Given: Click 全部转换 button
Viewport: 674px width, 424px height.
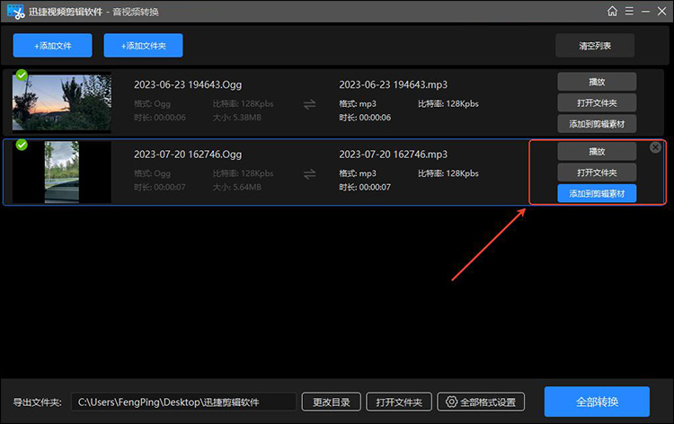Looking at the screenshot, I should [597, 402].
